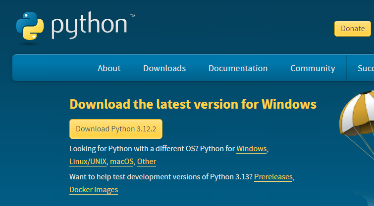Click the blue and yellow Python snake logo
Viewport: 374px width, 206px height.
pyautogui.click(x=30, y=26)
